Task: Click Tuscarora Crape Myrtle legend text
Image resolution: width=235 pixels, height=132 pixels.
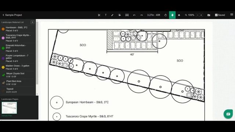Action: click(90, 116)
